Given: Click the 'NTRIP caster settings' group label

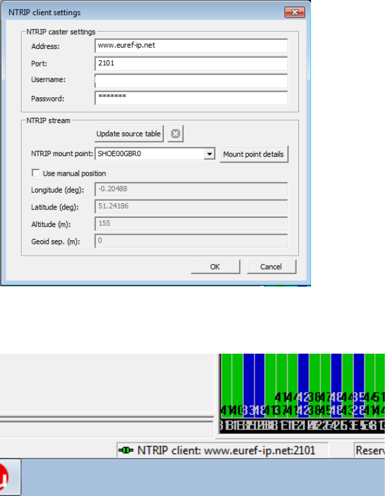Looking at the screenshot, I should click(61, 32).
